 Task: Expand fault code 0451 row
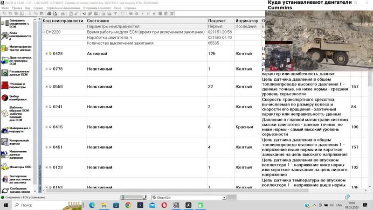47,147
